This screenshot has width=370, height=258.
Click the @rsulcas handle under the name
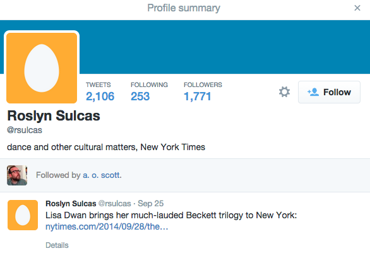(x=25, y=130)
